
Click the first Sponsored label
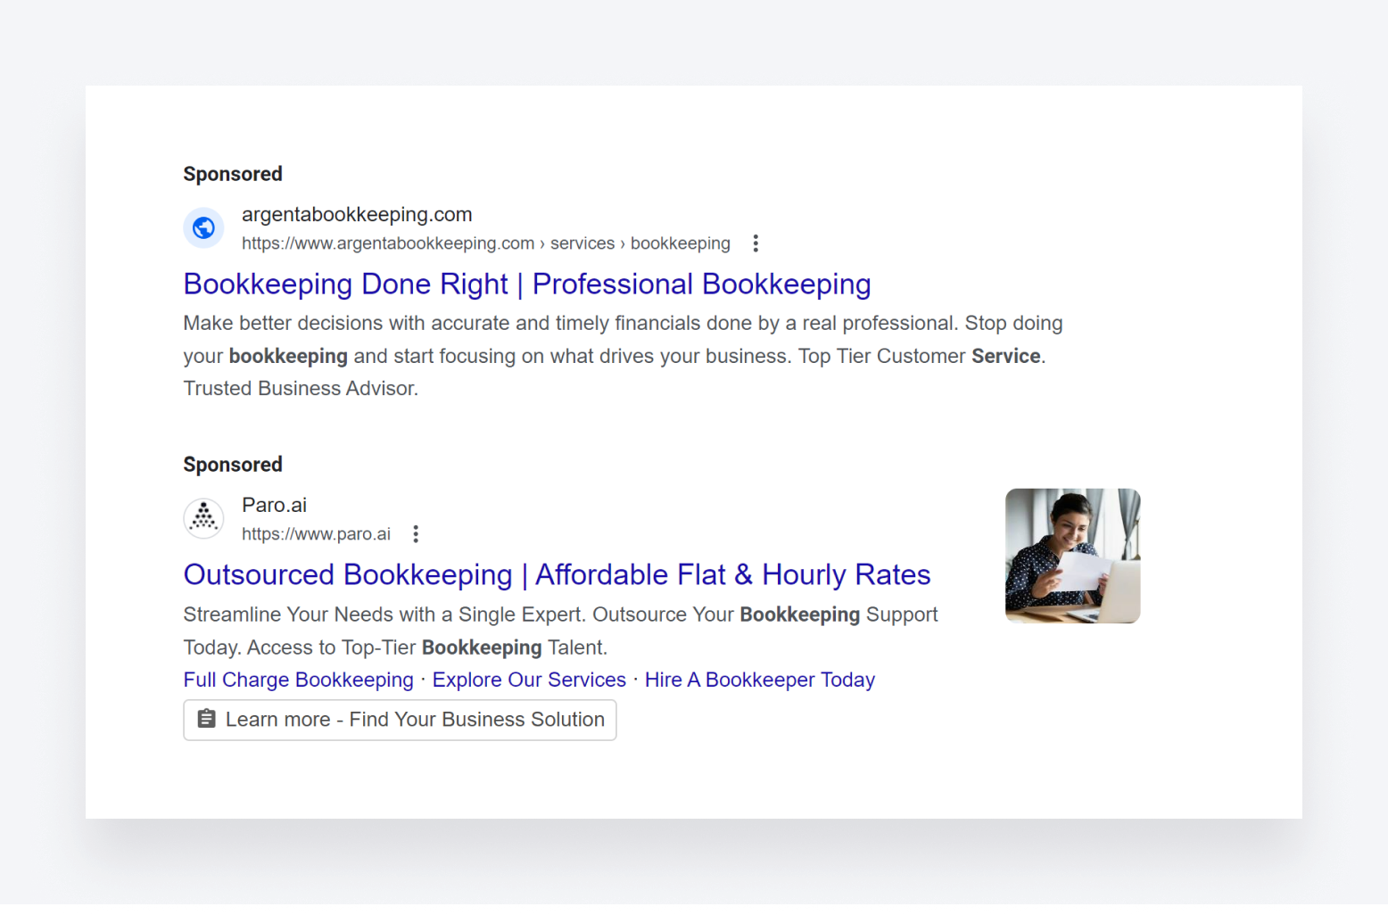[232, 174]
